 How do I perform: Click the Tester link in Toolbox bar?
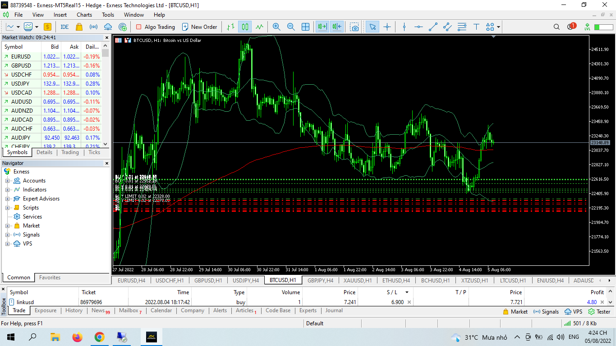[x=599, y=311]
